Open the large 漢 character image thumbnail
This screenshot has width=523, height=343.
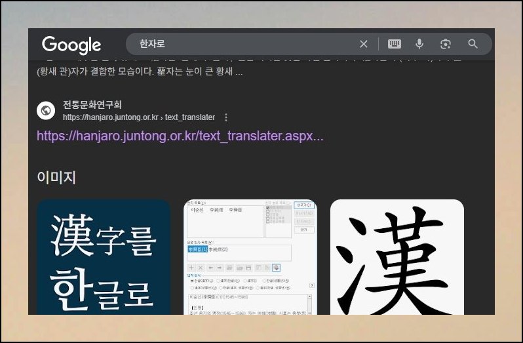click(x=397, y=257)
